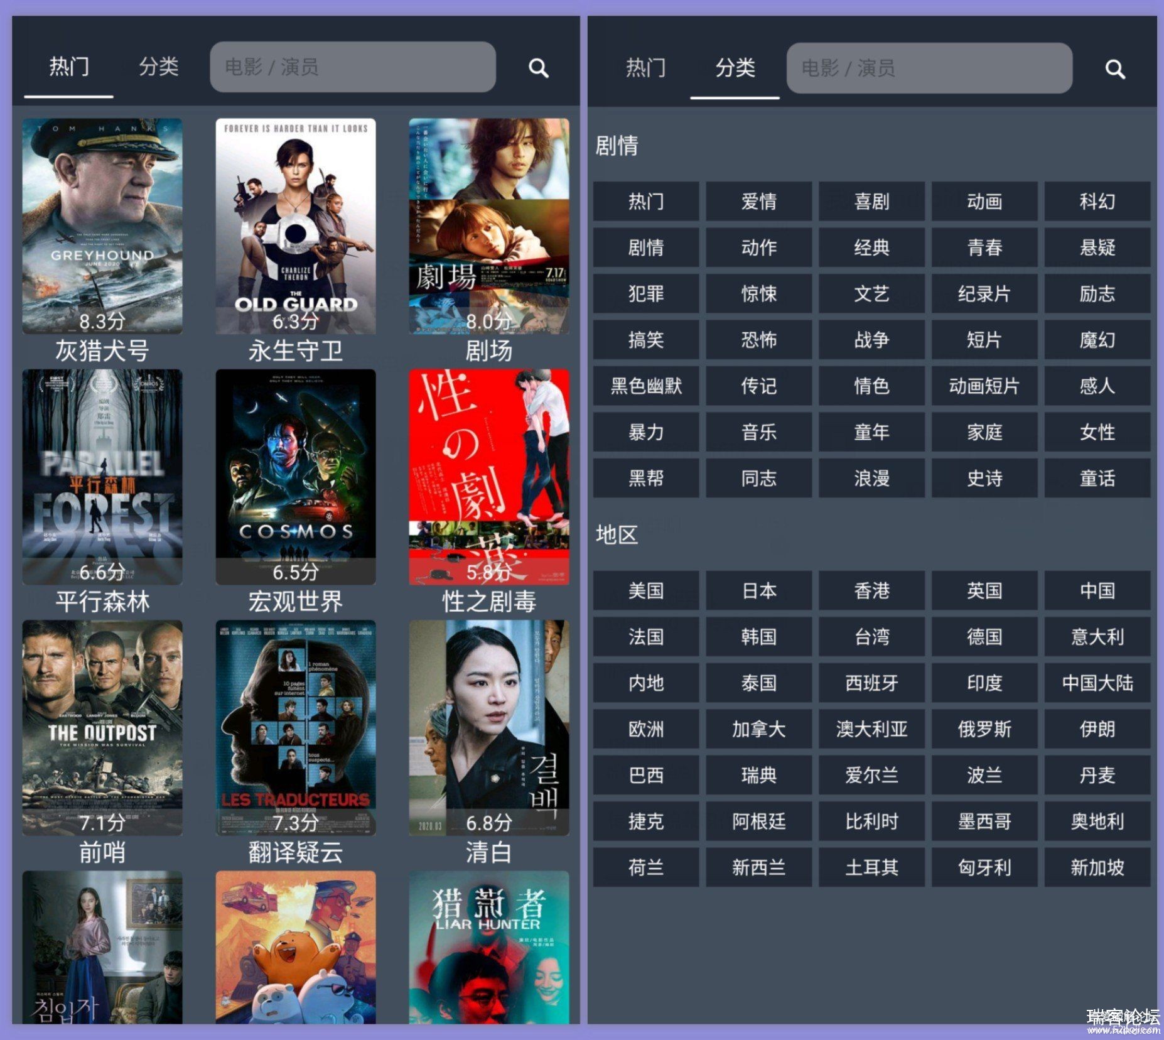Open the Korean 침입자 movie poster
Viewport: 1164px width, 1040px height.
[x=102, y=947]
